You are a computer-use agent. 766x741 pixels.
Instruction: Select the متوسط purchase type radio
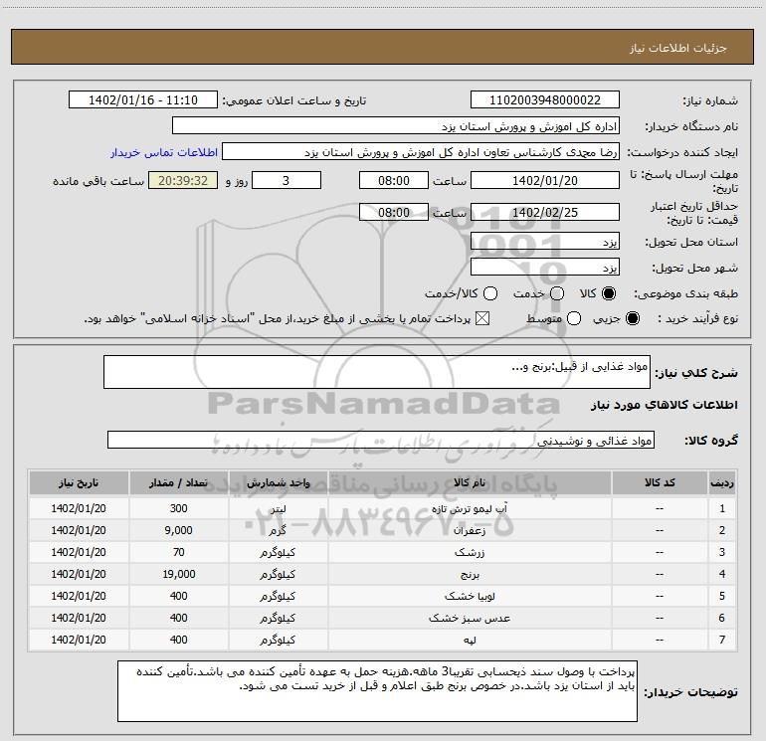click(x=574, y=318)
